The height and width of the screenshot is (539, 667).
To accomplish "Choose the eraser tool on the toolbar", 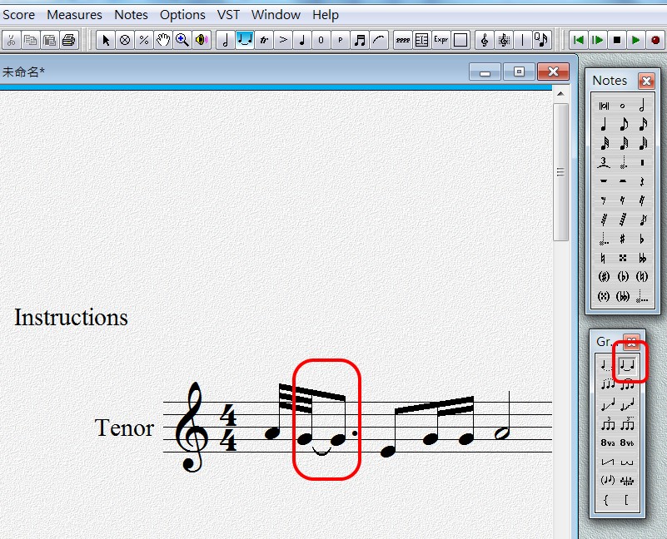I will [x=124, y=39].
